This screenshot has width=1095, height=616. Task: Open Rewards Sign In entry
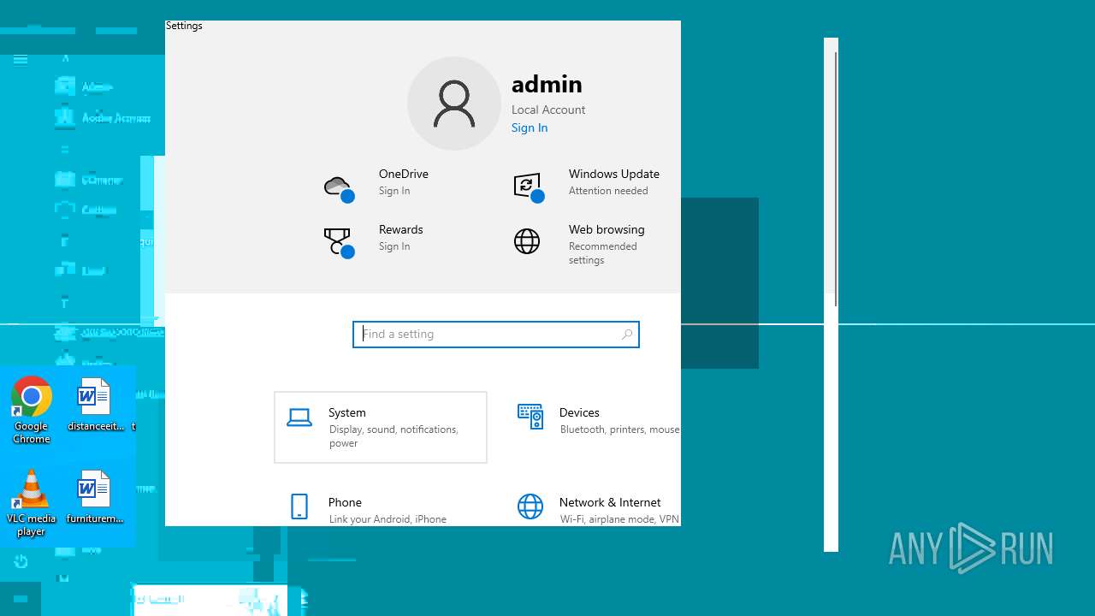(x=401, y=237)
